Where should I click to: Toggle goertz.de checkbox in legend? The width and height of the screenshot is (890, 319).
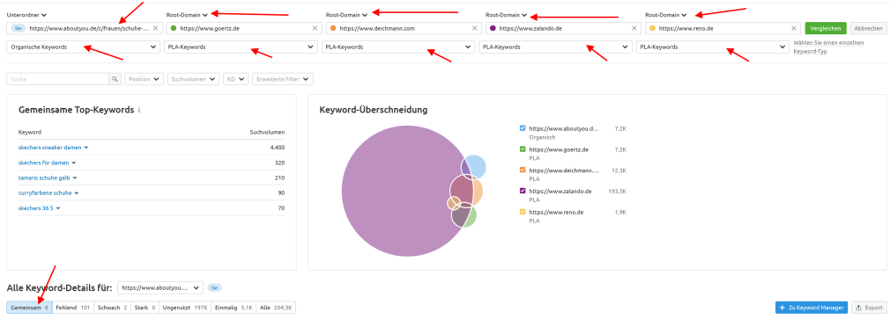pyautogui.click(x=523, y=149)
